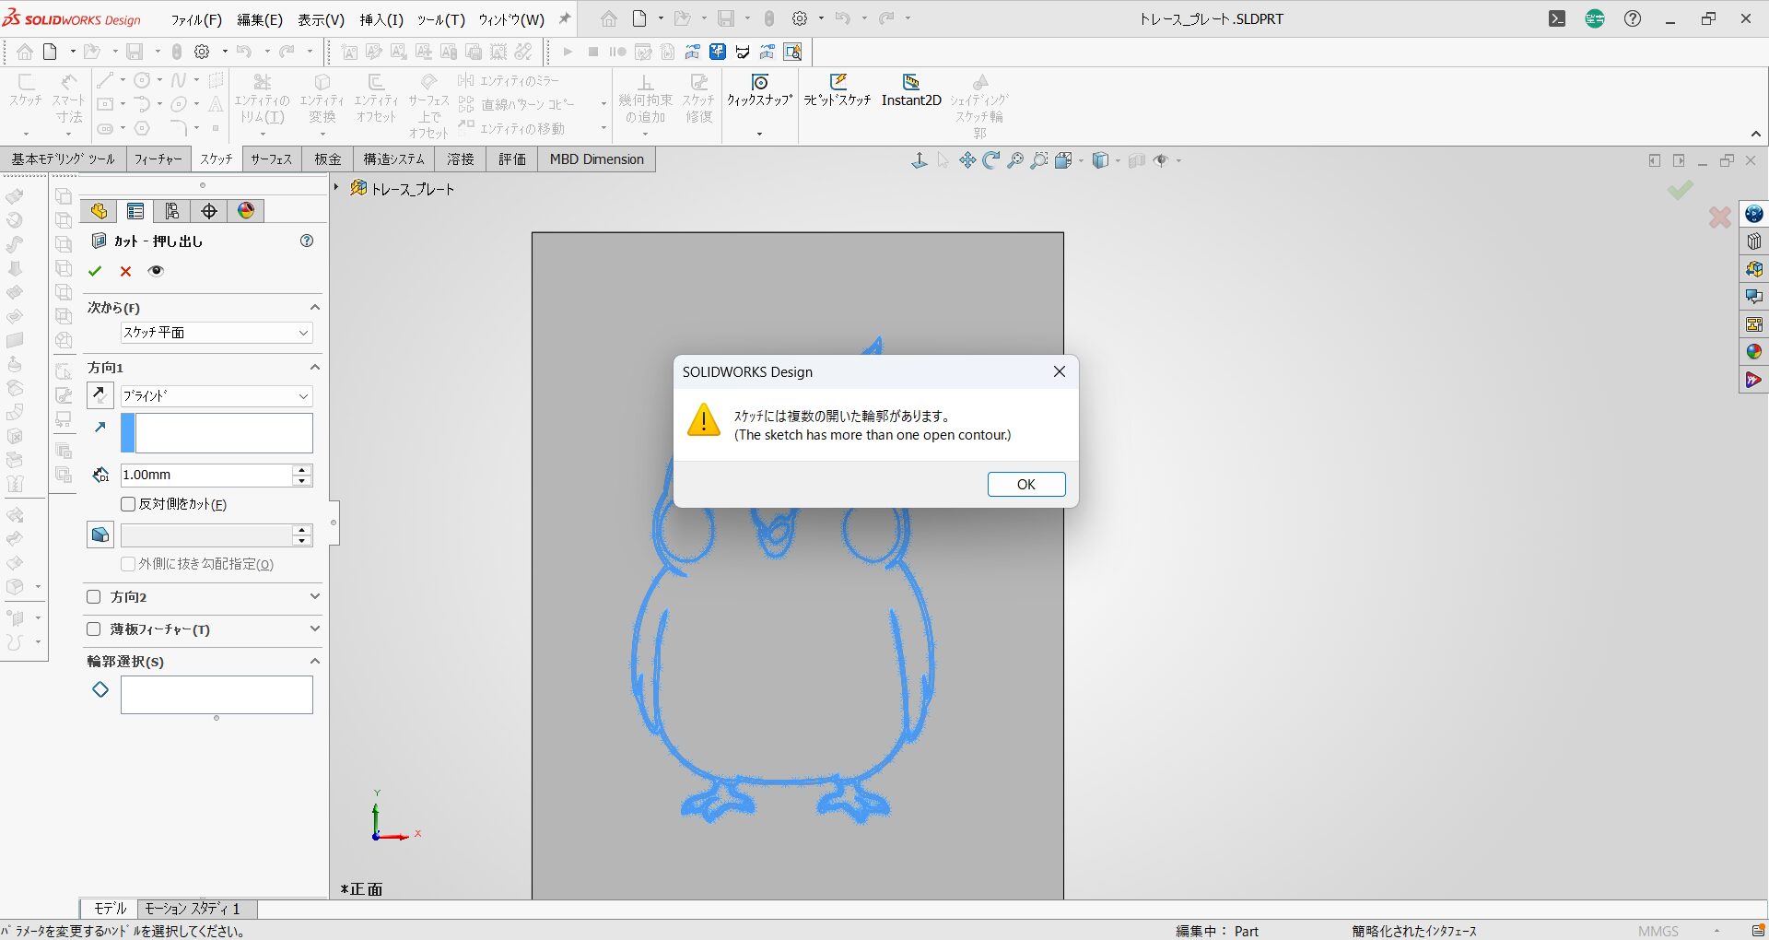Click the title bar help question mark

[x=1633, y=18]
